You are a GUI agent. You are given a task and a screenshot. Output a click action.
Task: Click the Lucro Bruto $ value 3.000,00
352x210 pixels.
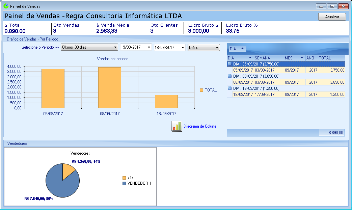tap(199, 31)
